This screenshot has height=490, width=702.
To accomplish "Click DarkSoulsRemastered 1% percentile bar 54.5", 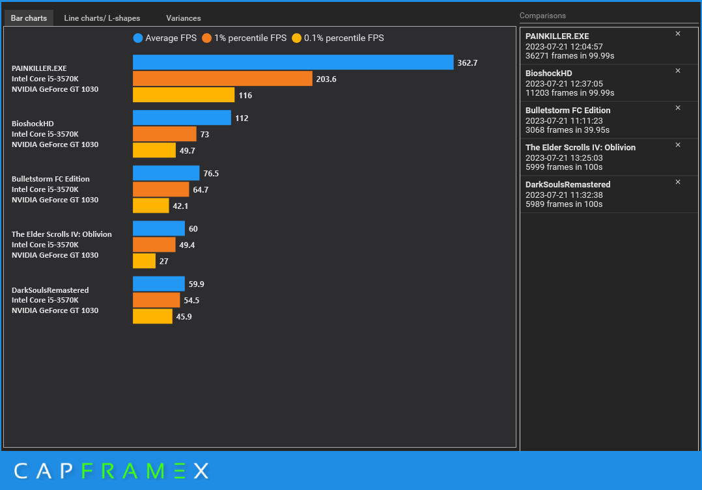I will [x=156, y=300].
